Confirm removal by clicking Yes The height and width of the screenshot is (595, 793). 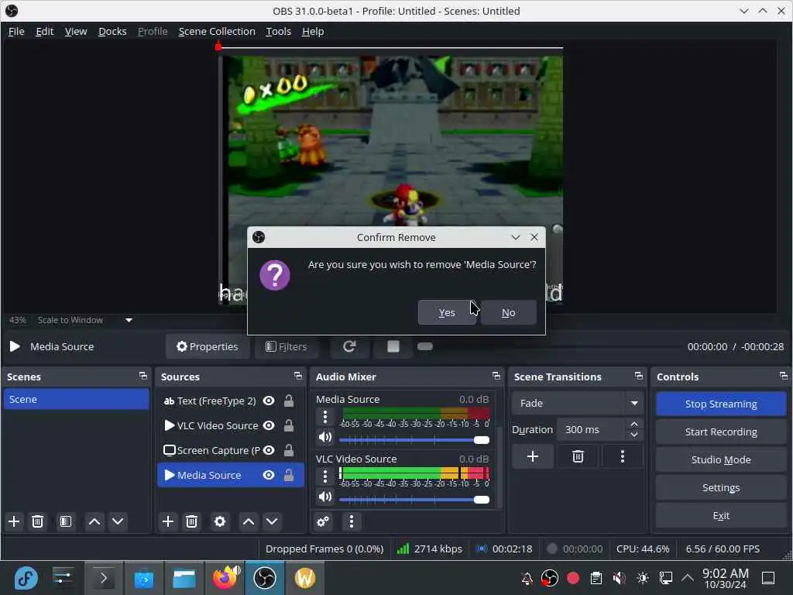pos(447,312)
